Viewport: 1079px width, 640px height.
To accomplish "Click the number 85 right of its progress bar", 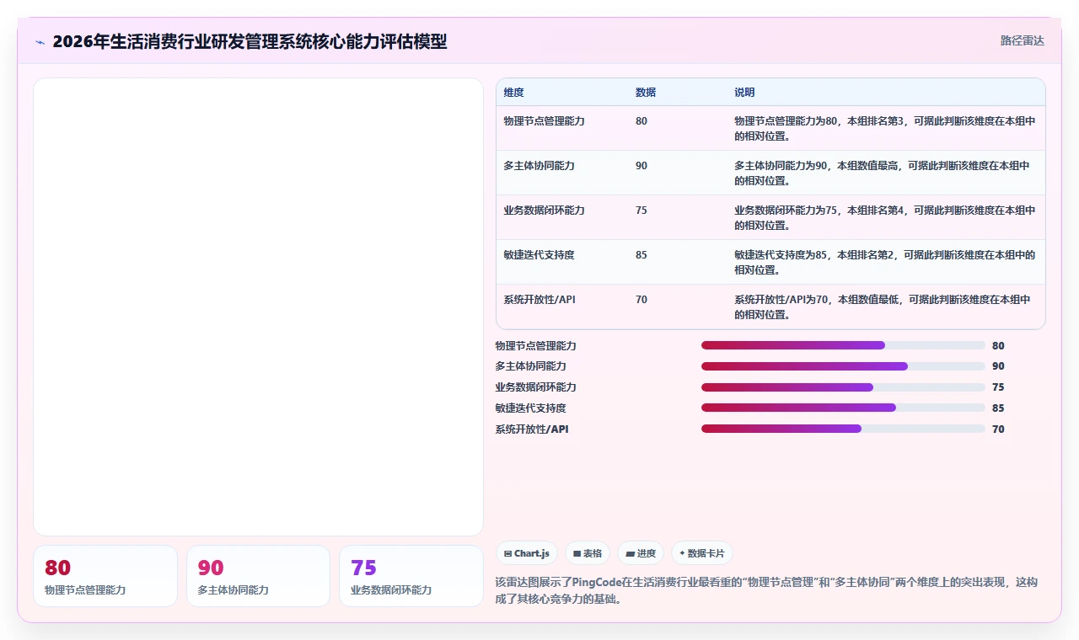I will click(x=998, y=408).
